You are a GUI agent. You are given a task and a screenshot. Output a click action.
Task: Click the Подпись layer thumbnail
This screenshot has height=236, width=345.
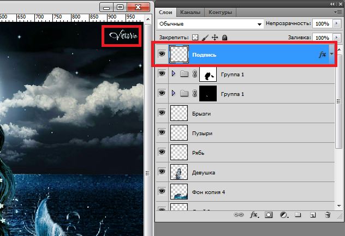[179, 55]
